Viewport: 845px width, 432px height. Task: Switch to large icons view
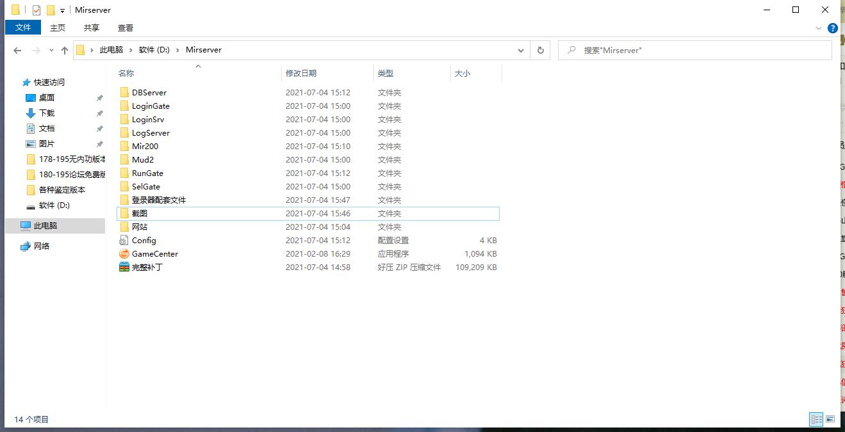(x=830, y=419)
